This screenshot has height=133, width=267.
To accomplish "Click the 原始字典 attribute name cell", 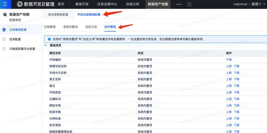I will 55,105.
